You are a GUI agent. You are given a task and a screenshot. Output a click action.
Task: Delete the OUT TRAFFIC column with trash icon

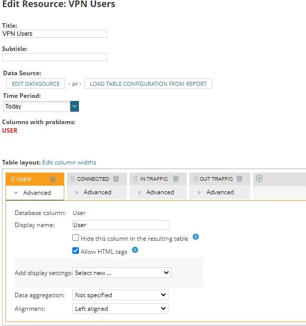pos(240,179)
